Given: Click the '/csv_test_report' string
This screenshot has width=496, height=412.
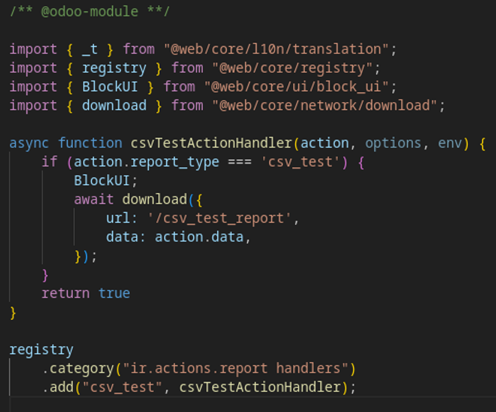Looking at the screenshot, I should tap(219, 218).
